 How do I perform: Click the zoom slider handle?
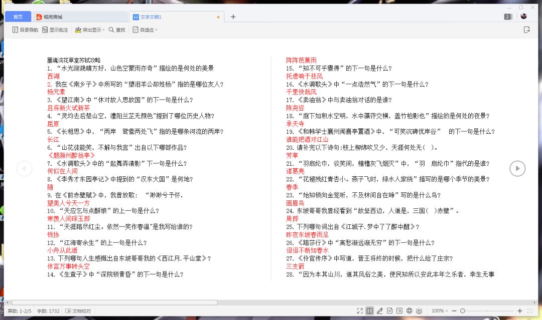[462, 311]
